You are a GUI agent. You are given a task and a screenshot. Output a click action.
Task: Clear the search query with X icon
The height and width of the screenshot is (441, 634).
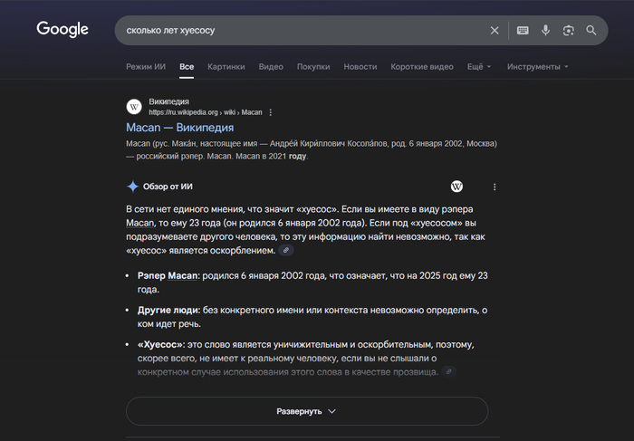pyautogui.click(x=495, y=30)
